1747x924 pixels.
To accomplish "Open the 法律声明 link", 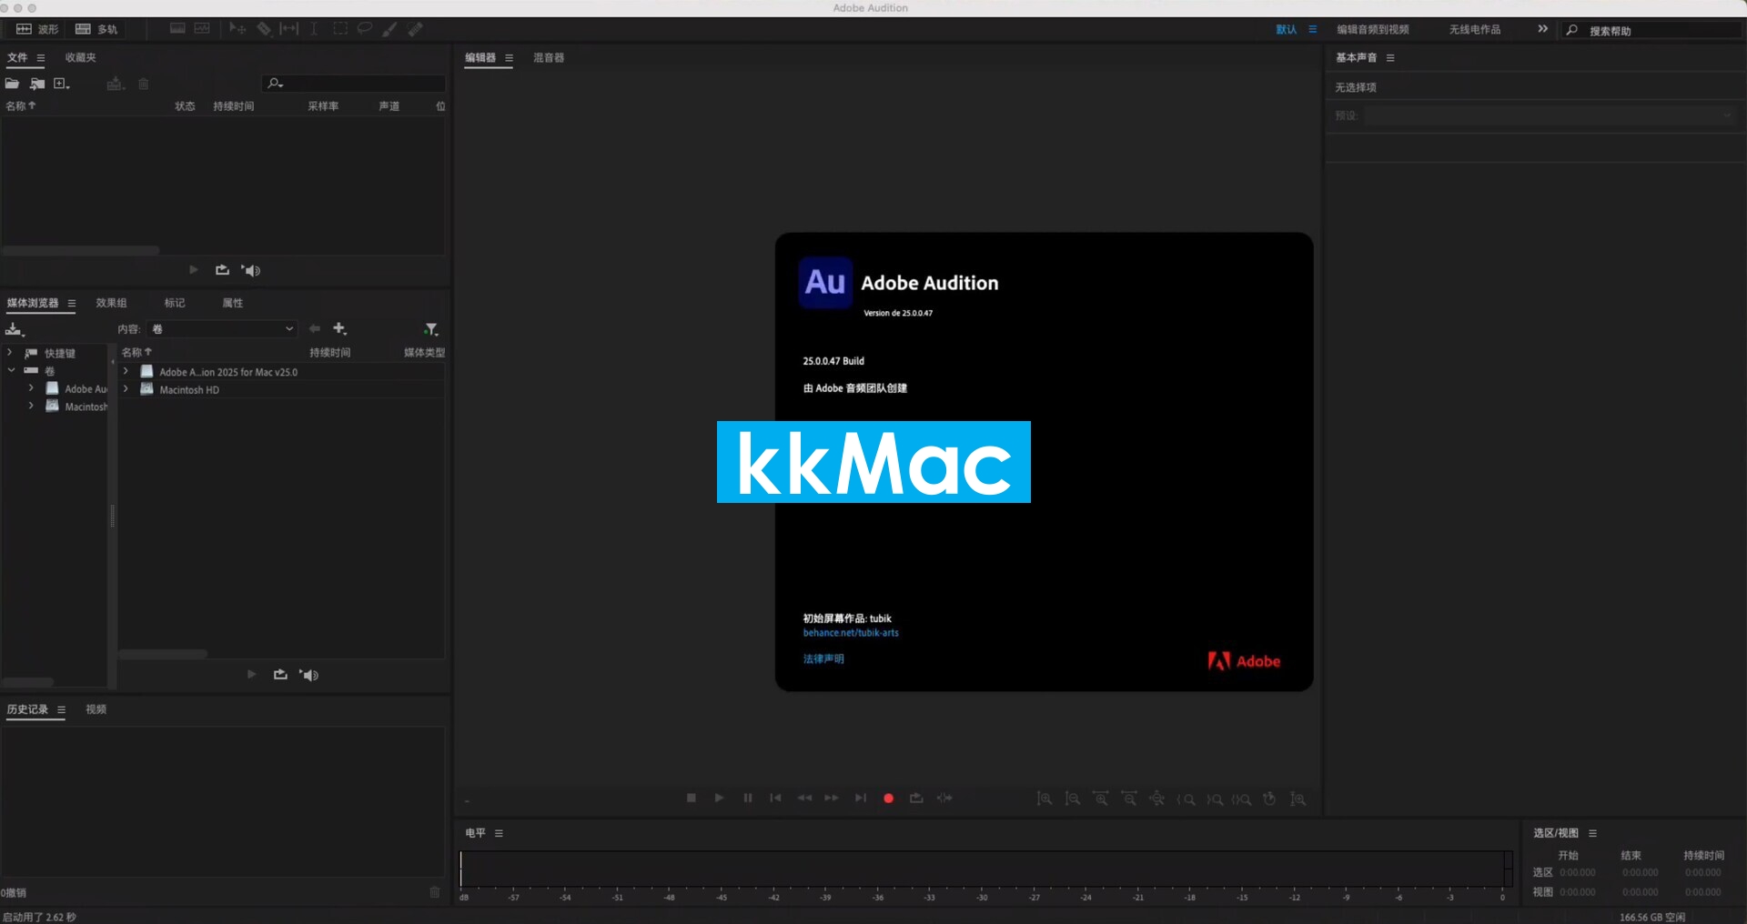I will pos(823,658).
